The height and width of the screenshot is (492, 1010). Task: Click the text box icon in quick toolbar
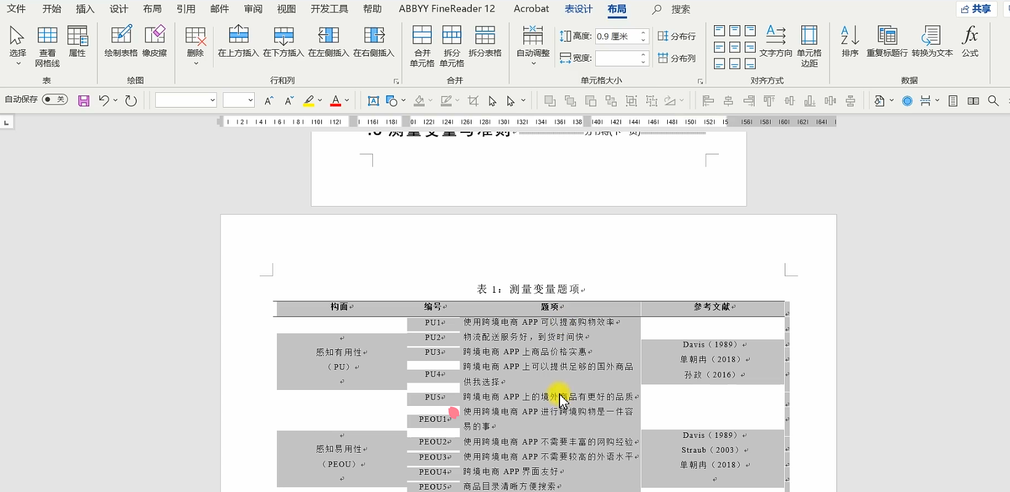tap(373, 101)
